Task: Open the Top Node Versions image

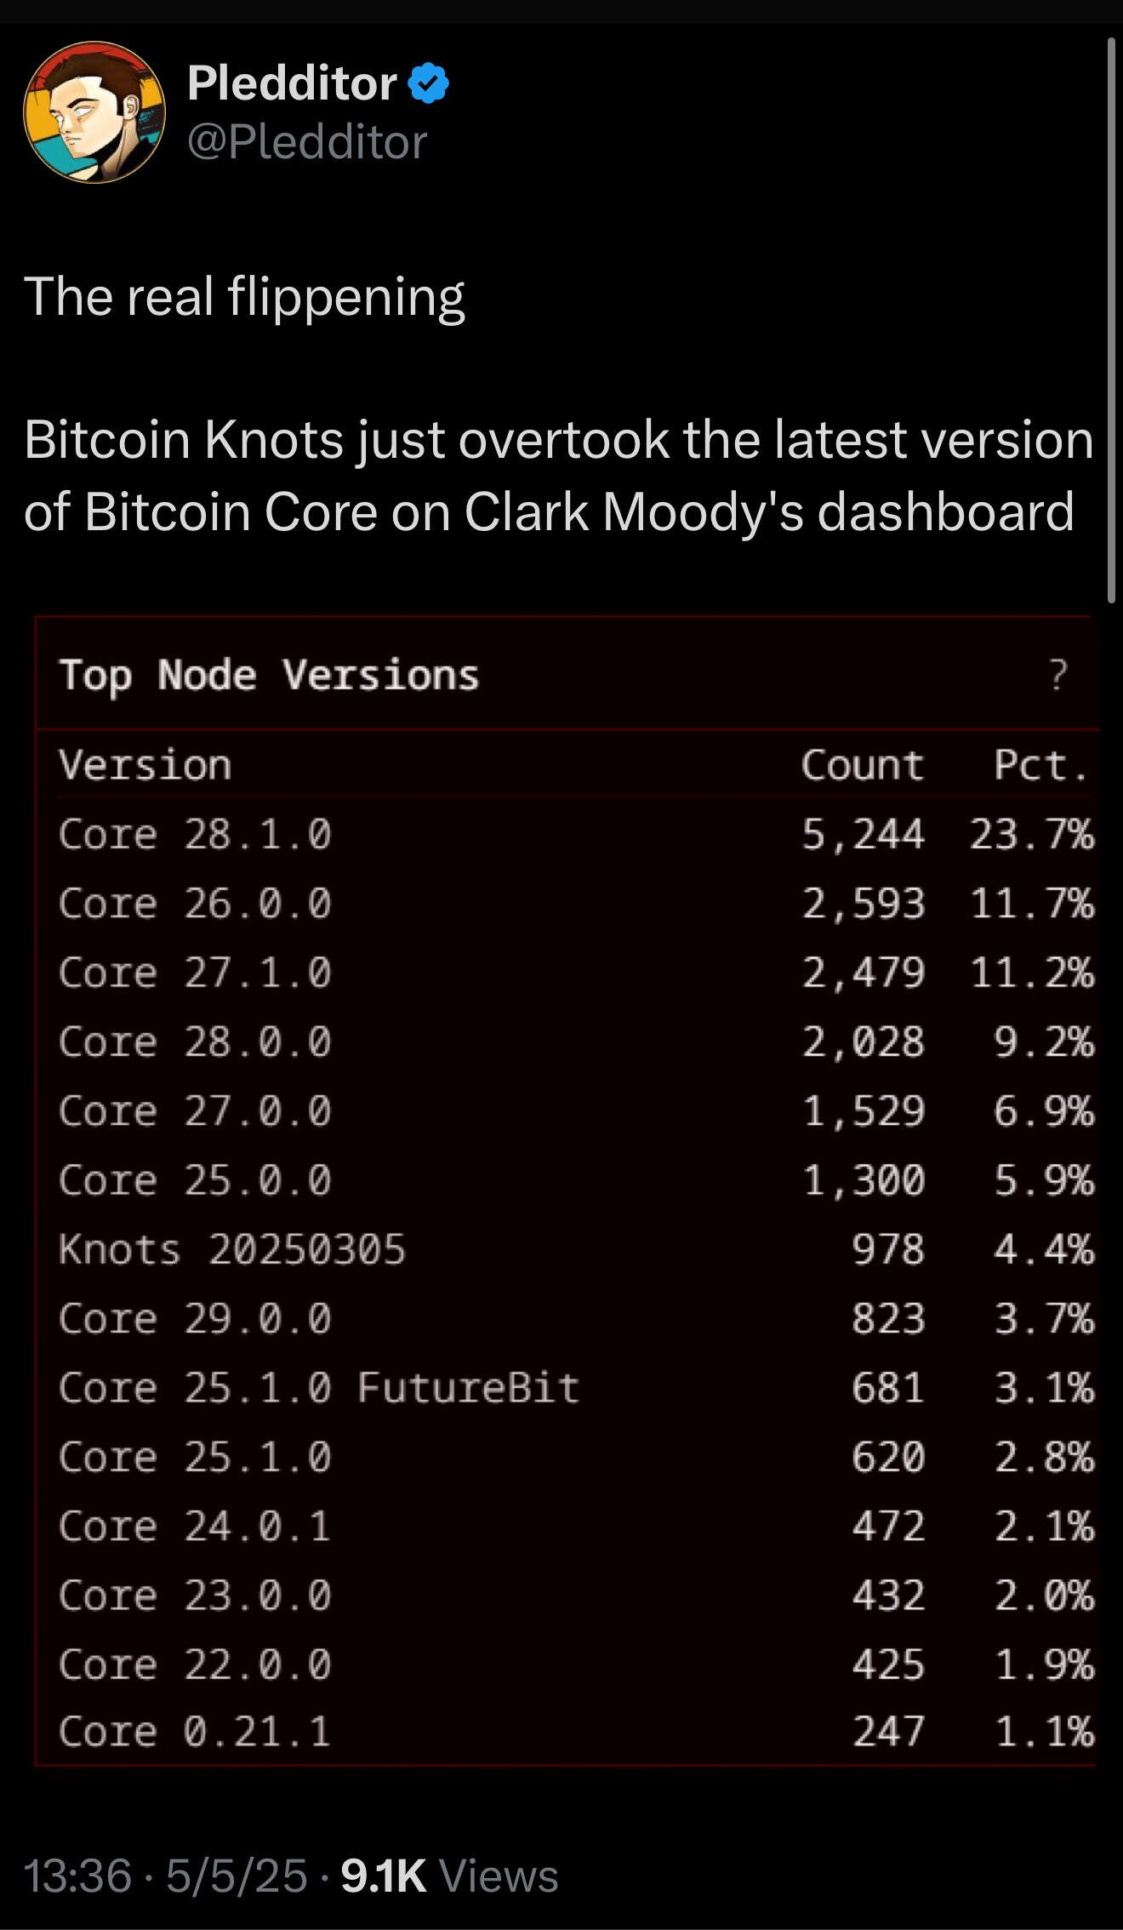Action: pos(566,1191)
